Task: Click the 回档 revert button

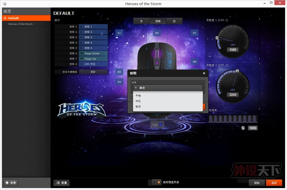Action: (x=257, y=183)
